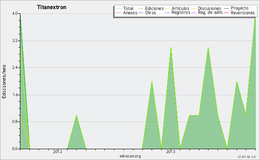Click the red Reversiones legend line swatch

click(x=227, y=13)
